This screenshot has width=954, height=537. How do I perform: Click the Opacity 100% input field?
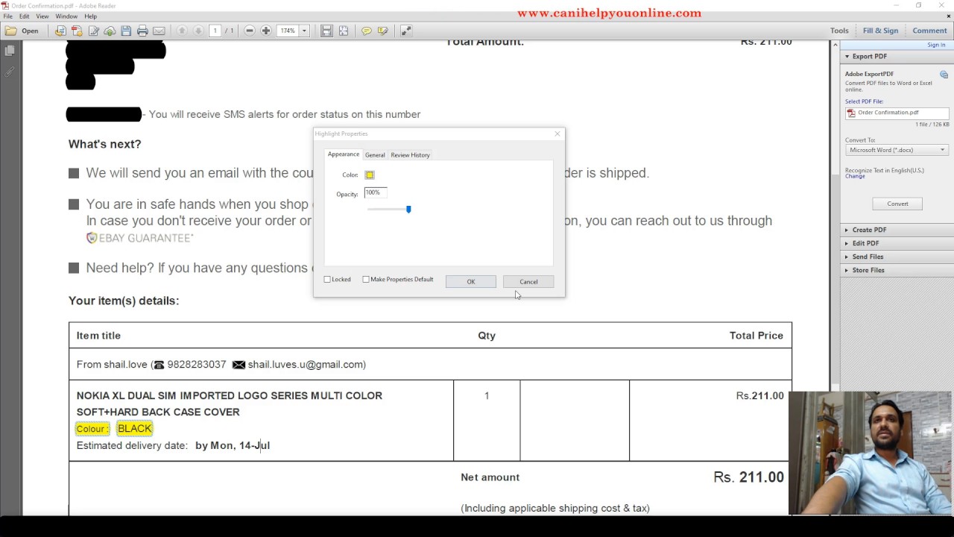coord(375,193)
